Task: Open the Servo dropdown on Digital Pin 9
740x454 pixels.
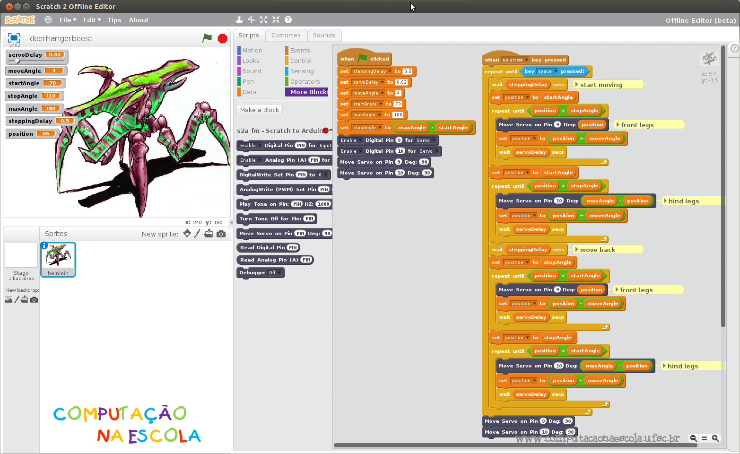Action: (x=426, y=140)
